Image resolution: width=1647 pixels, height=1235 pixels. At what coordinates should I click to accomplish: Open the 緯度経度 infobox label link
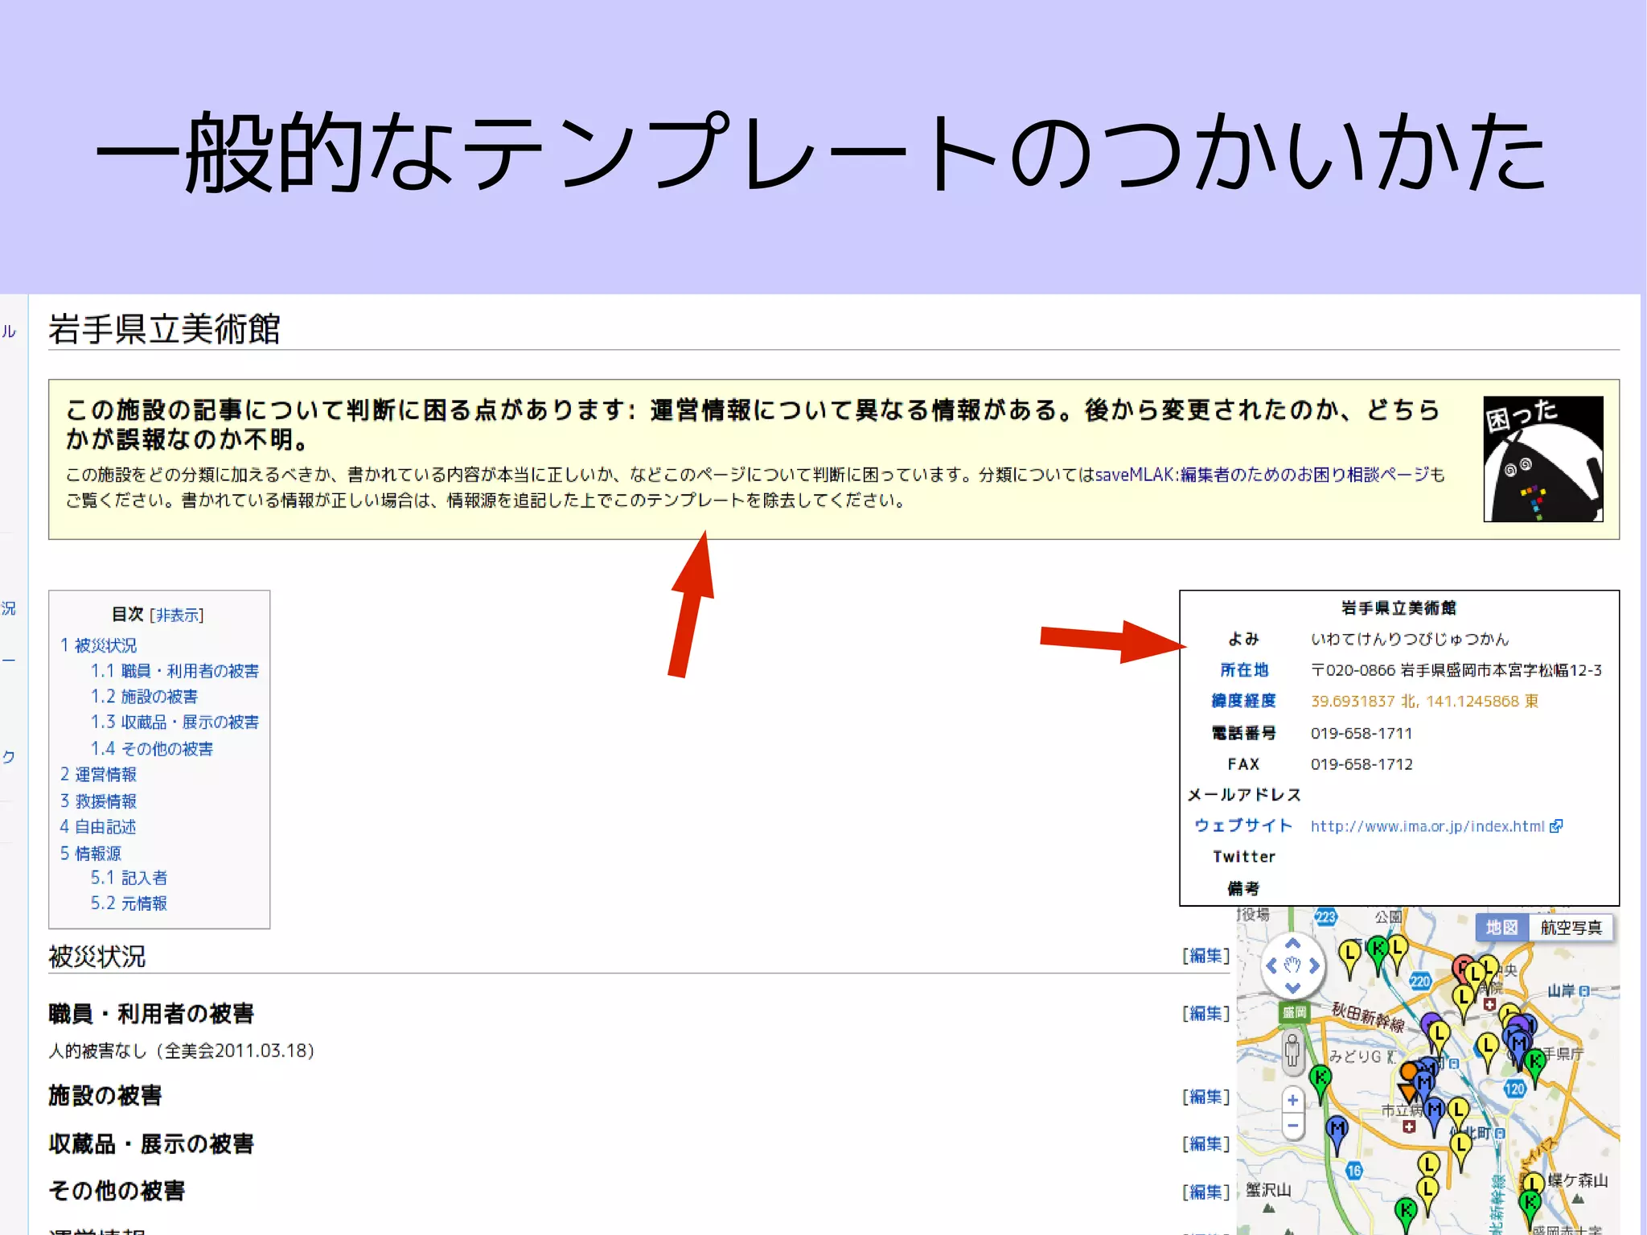point(1243,702)
